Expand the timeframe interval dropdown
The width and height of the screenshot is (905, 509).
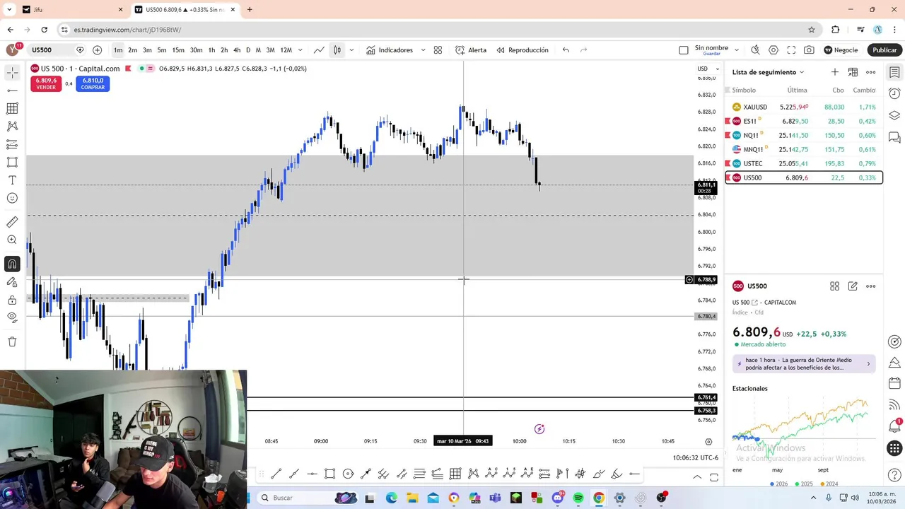tap(300, 50)
